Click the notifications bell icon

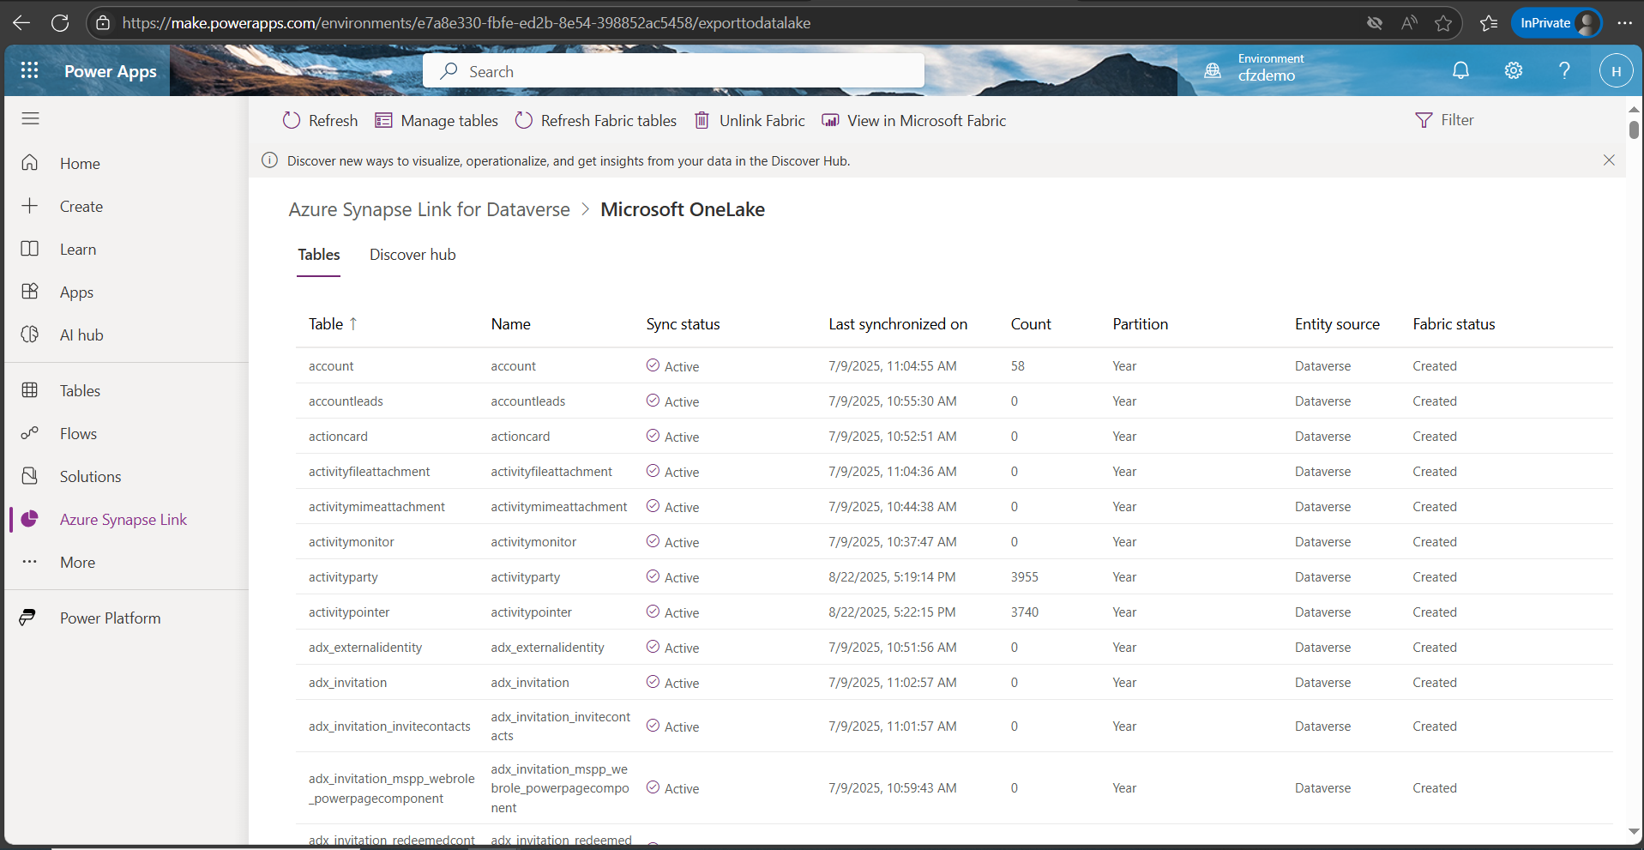[x=1460, y=70]
